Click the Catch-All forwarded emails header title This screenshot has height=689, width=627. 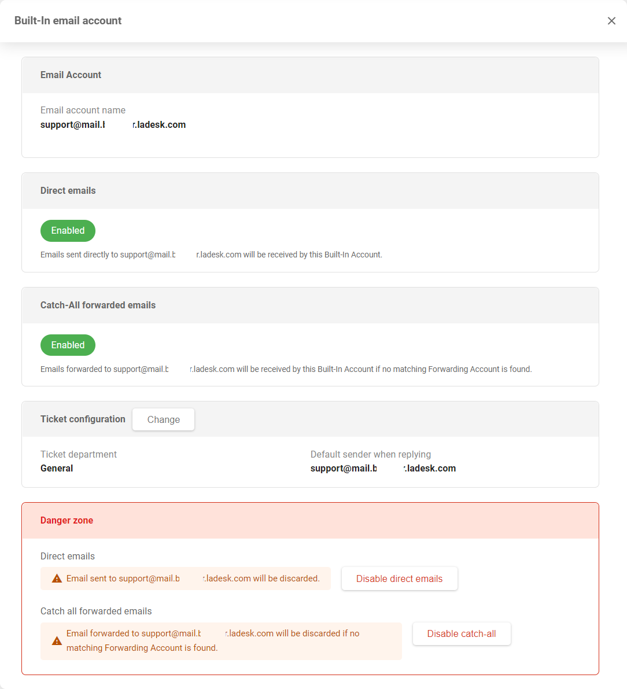98,305
